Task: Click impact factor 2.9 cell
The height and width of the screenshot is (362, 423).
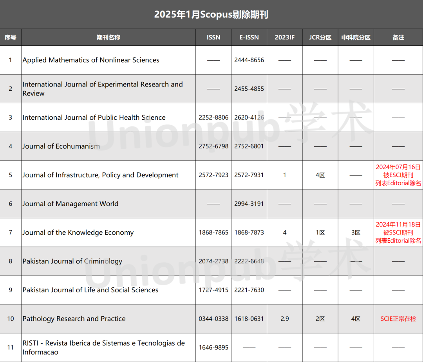Action: (285, 319)
